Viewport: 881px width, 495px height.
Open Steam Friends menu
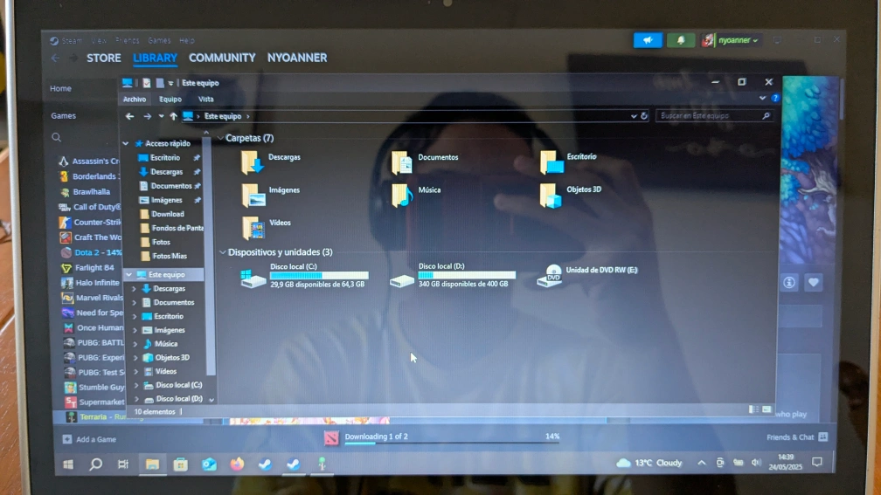(128, 40)
